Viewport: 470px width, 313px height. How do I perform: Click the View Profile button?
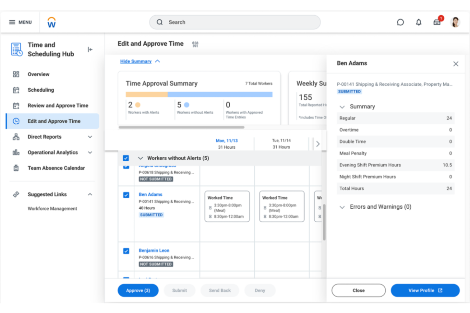425,290
